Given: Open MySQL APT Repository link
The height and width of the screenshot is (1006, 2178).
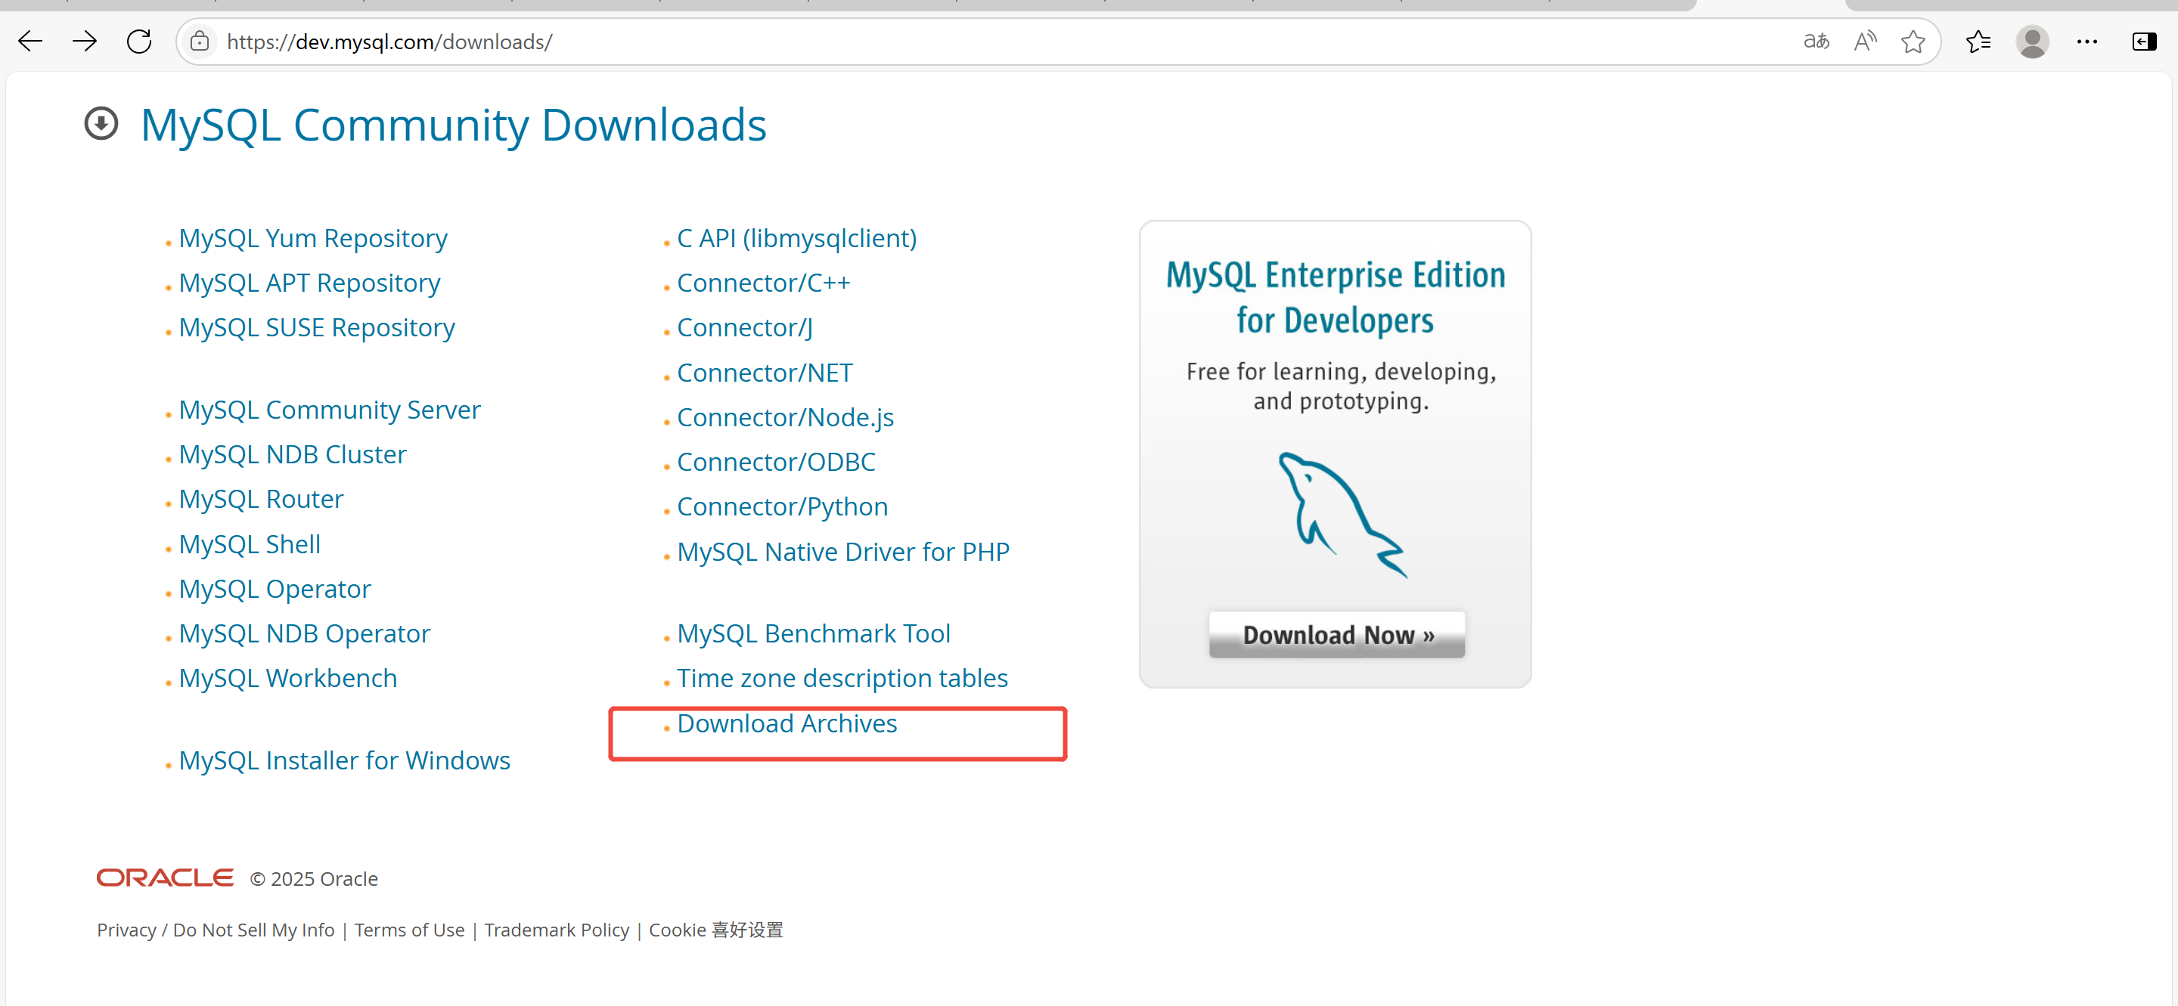Looking at the screenshot, I should tap(309, 283).
